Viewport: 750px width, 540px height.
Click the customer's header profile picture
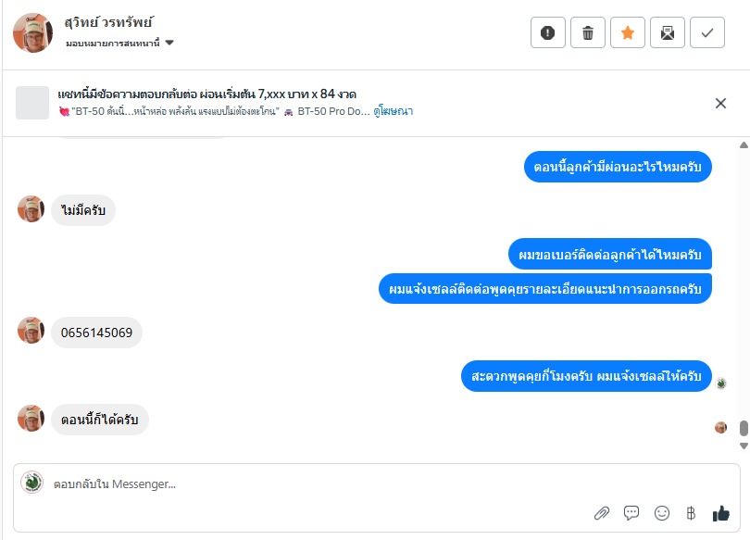point(32,32)
